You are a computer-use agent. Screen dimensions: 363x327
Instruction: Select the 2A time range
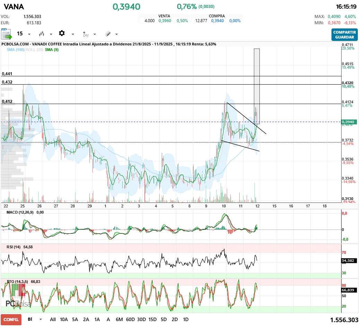[x=86, y=320]
